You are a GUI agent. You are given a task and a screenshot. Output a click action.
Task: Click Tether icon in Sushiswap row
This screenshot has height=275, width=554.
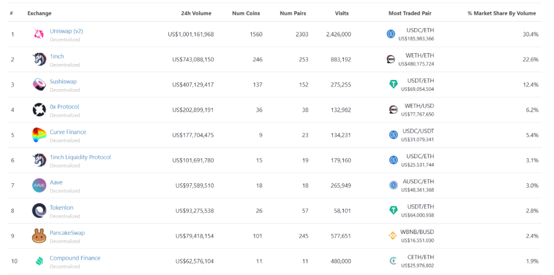click(393, 84)
